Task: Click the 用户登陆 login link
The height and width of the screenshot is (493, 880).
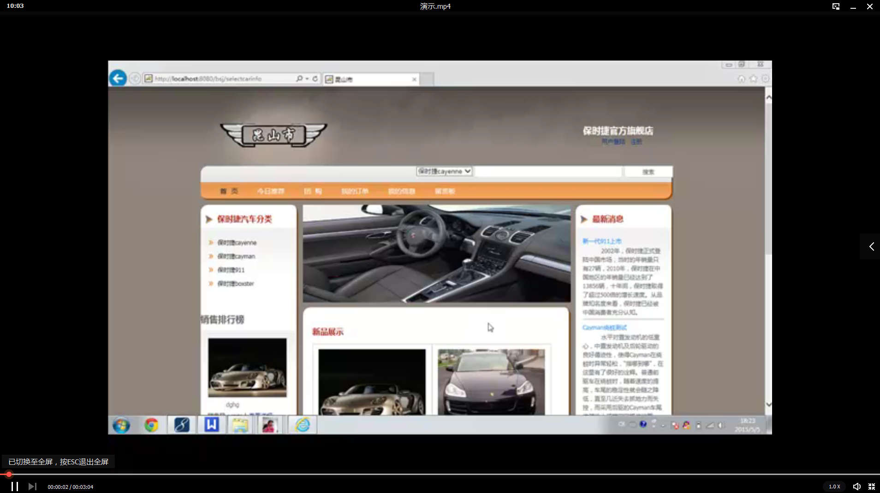Action: point(613,142)
